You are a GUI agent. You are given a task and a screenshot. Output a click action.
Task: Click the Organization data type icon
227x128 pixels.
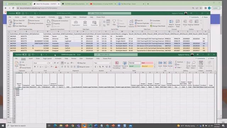76,23
